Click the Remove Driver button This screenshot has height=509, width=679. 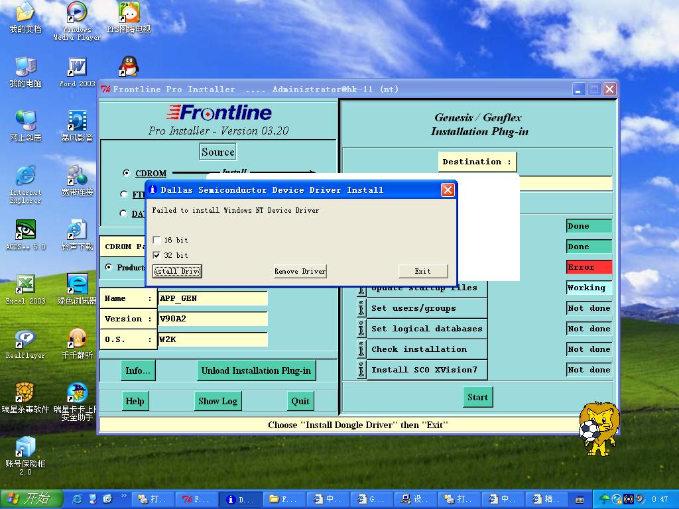click(300, 271)
